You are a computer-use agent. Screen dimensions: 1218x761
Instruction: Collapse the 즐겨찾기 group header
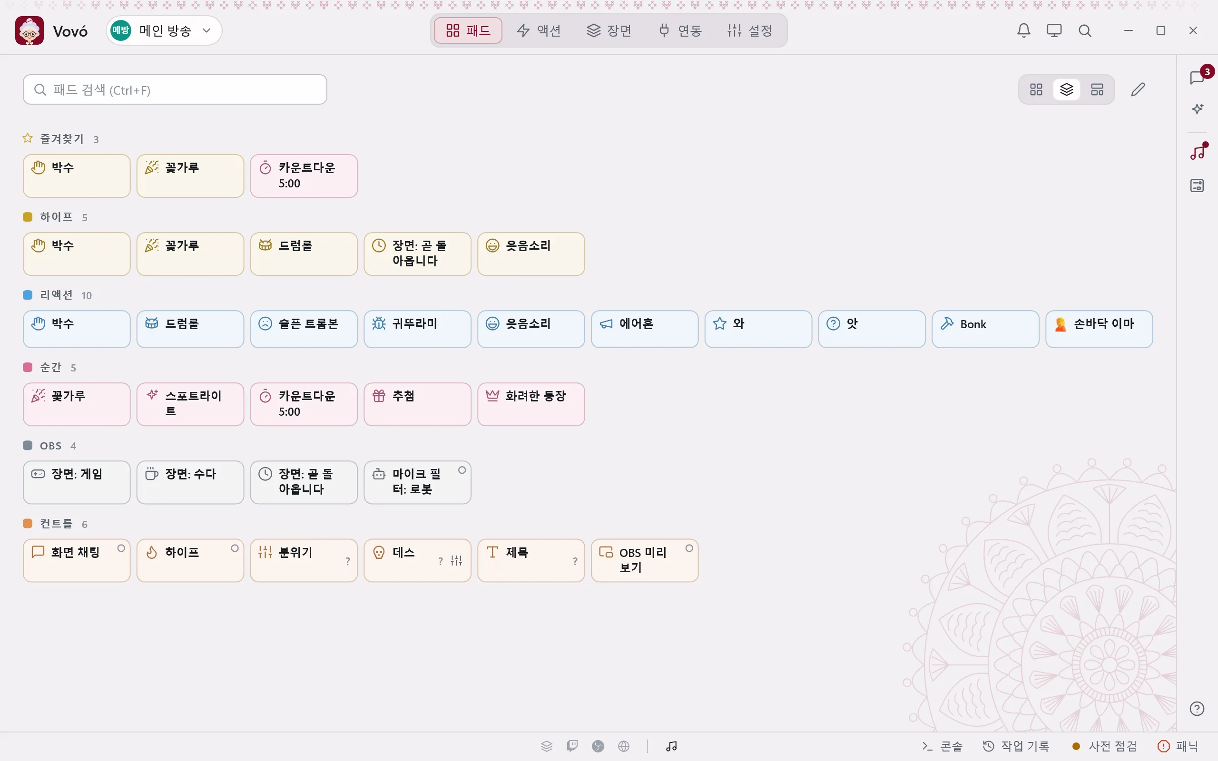pyautogui.click(x=61, y=139)
